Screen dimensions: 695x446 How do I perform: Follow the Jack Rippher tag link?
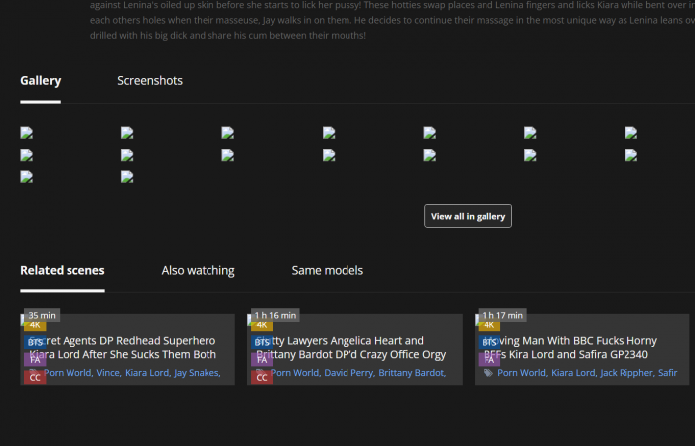pyautogui.click(x=626, y=373)
